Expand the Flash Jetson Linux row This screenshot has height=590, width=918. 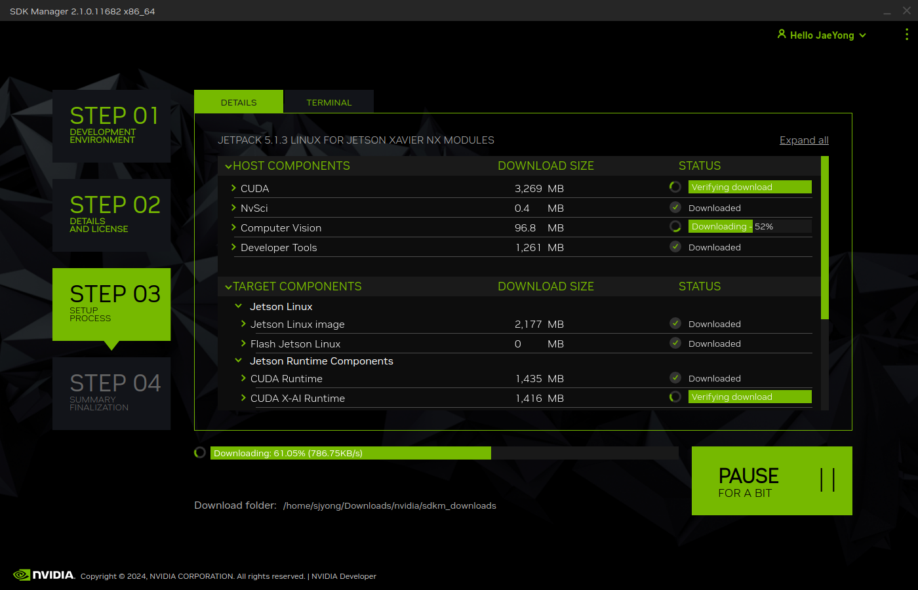[243, 344]
